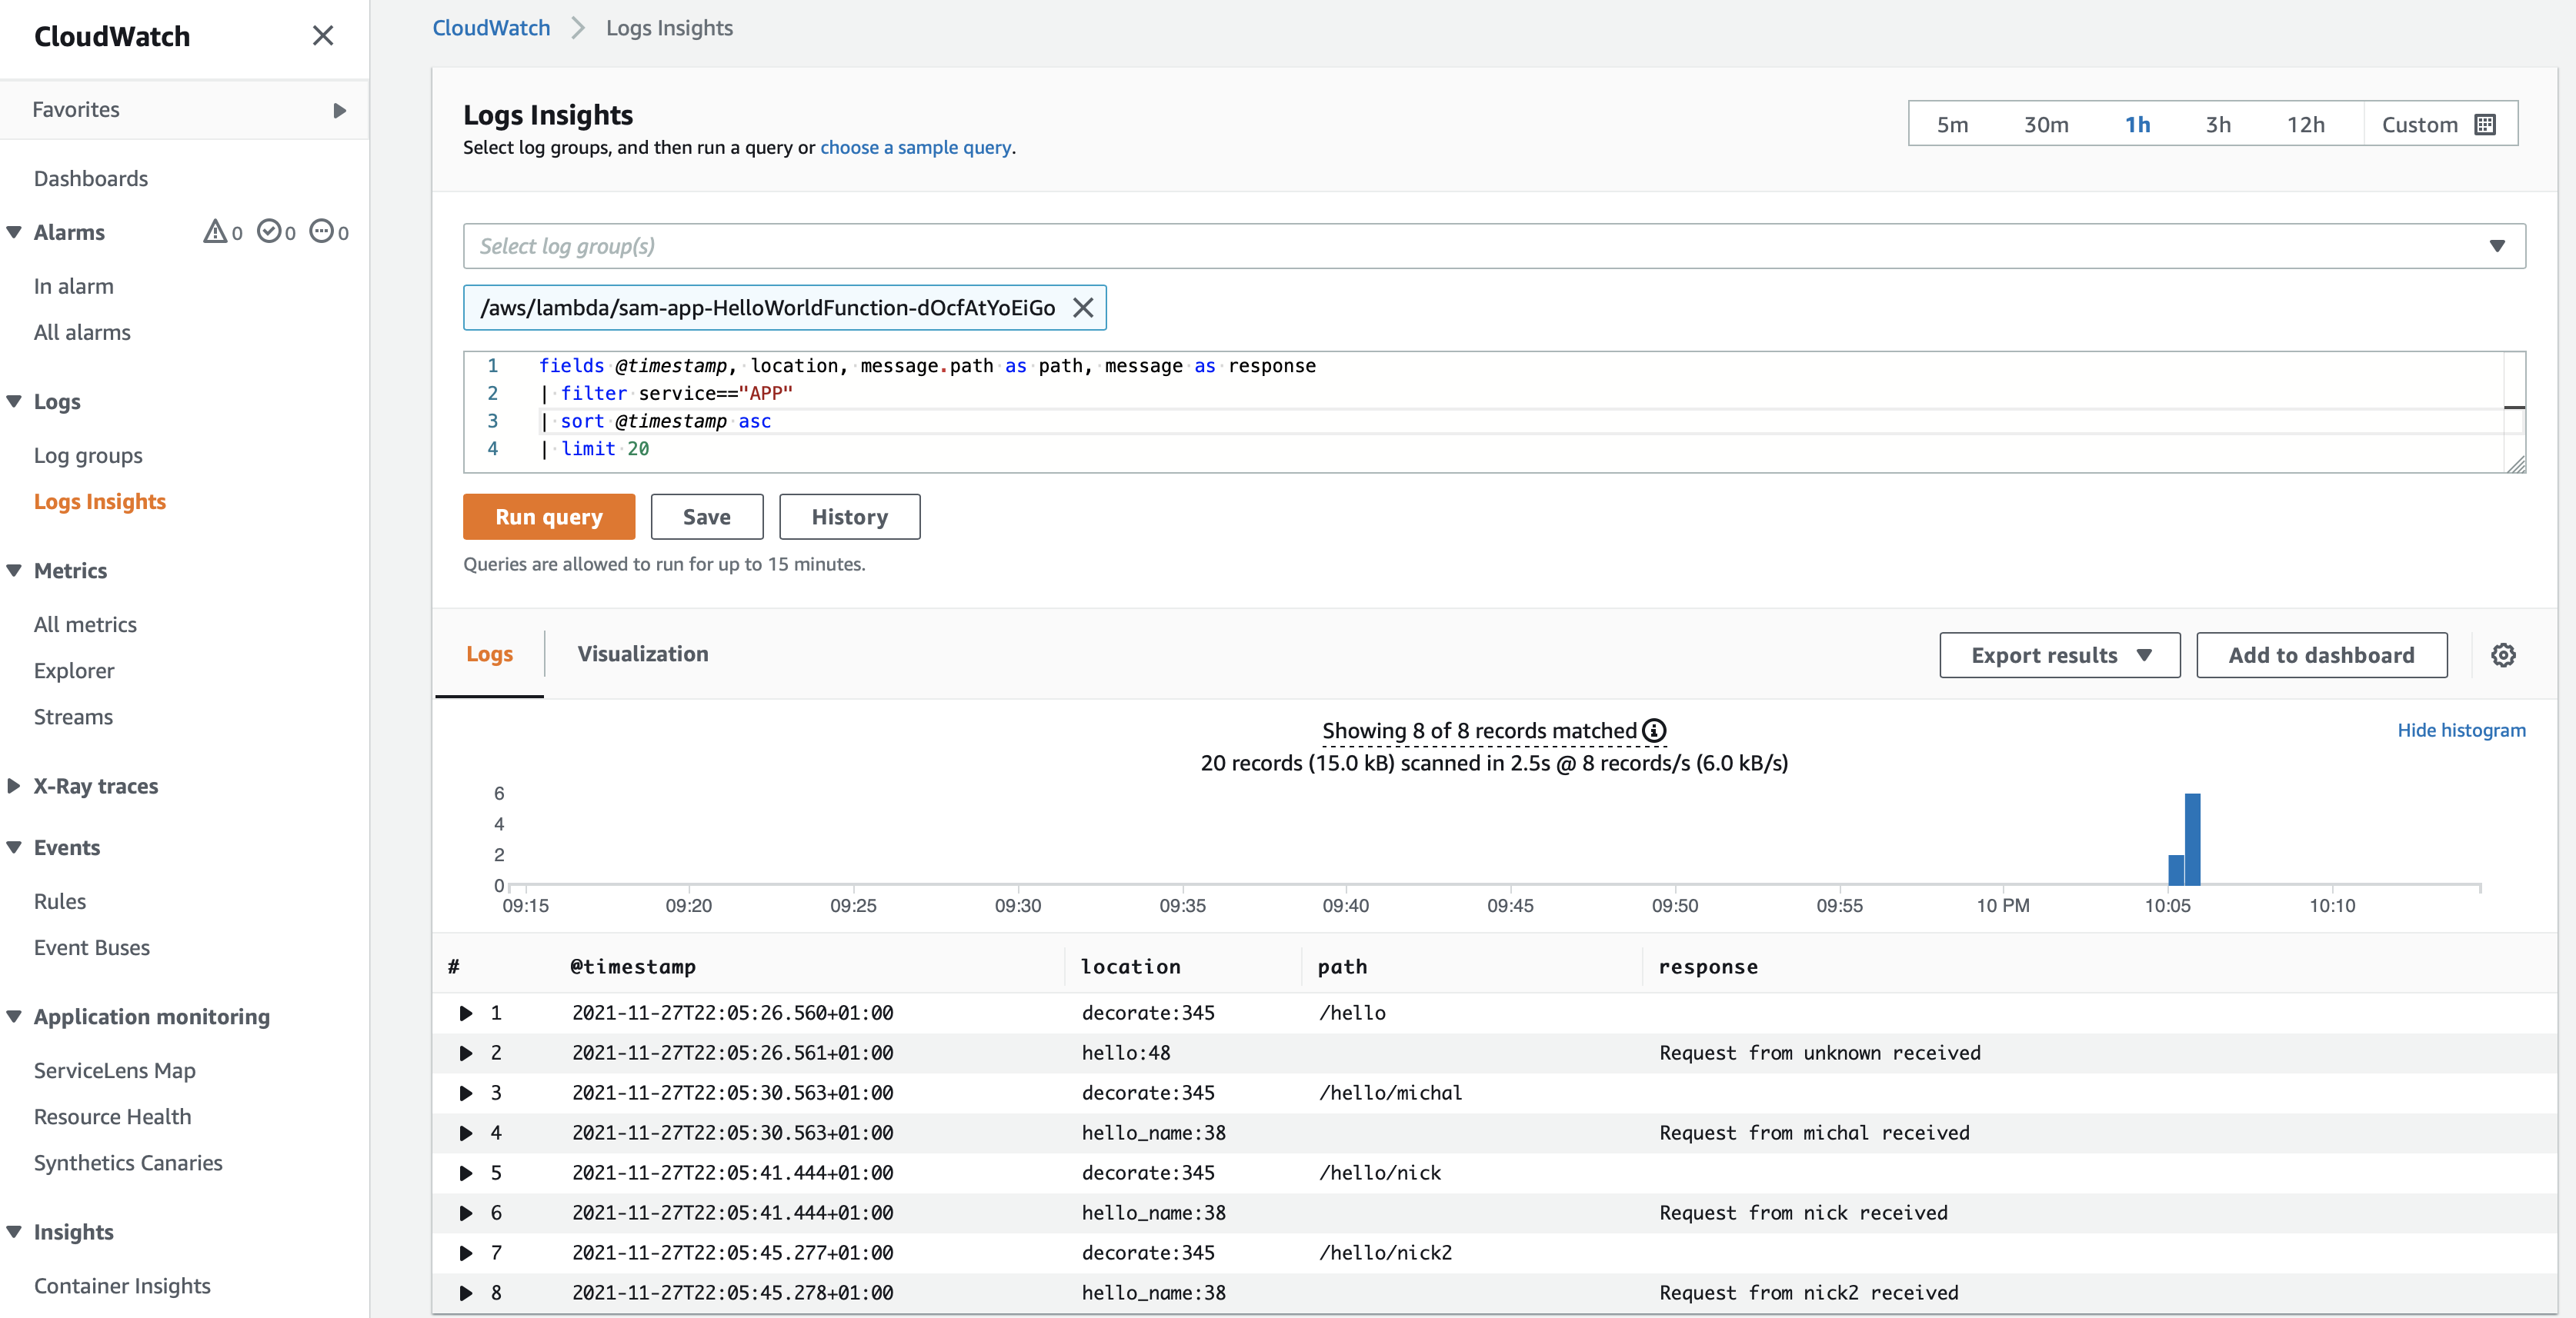Expand the Favorites section
The image size is (2576, 1318).
(340, 110)
